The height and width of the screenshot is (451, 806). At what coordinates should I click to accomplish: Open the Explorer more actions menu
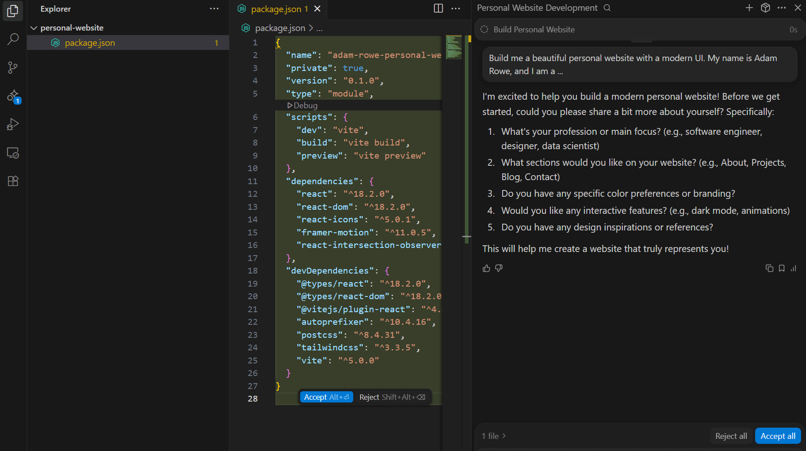[214, 9]
